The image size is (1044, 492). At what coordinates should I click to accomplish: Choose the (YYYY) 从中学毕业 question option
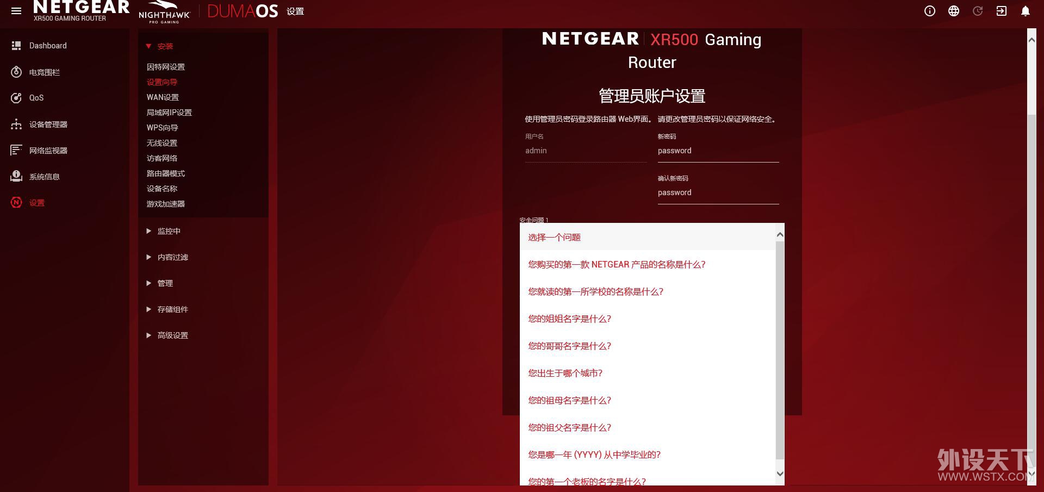pyautogui.click(x=648, y=454)
